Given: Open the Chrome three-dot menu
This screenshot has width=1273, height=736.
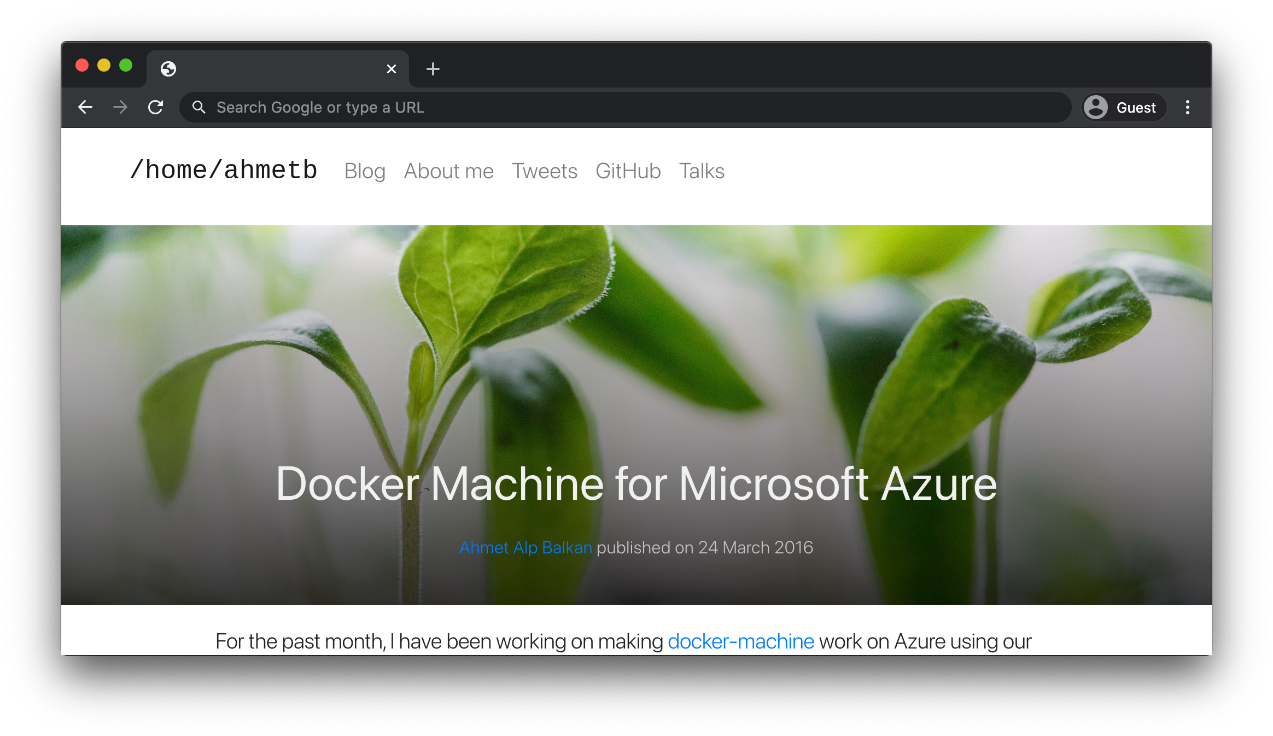Looking at the screenshot, I should point(1187,107).
